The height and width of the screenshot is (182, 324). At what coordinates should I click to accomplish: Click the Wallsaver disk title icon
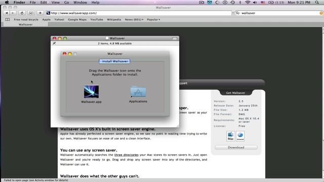(x=107, y=38)
